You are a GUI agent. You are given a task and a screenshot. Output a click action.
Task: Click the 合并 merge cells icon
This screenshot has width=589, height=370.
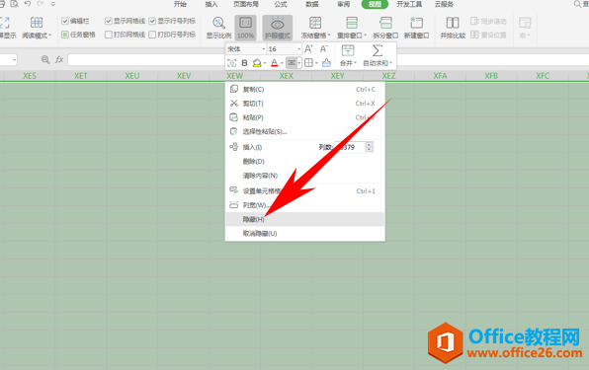[x=348, y=50]
